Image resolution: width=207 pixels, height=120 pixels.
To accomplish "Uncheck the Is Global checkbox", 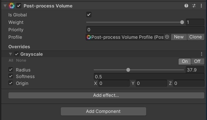I will pos(89,15).
